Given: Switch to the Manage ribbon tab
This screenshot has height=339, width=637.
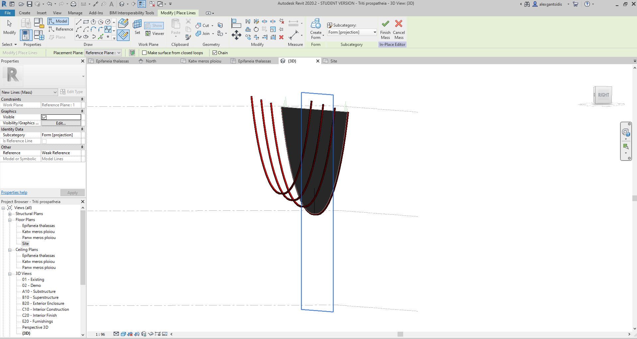Looking at the screenshot, I should point(75,13).
